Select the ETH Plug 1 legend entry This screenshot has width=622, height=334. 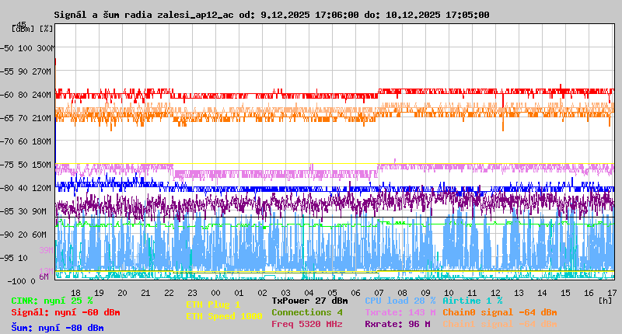pyautogui.click(x=213, y=305)
